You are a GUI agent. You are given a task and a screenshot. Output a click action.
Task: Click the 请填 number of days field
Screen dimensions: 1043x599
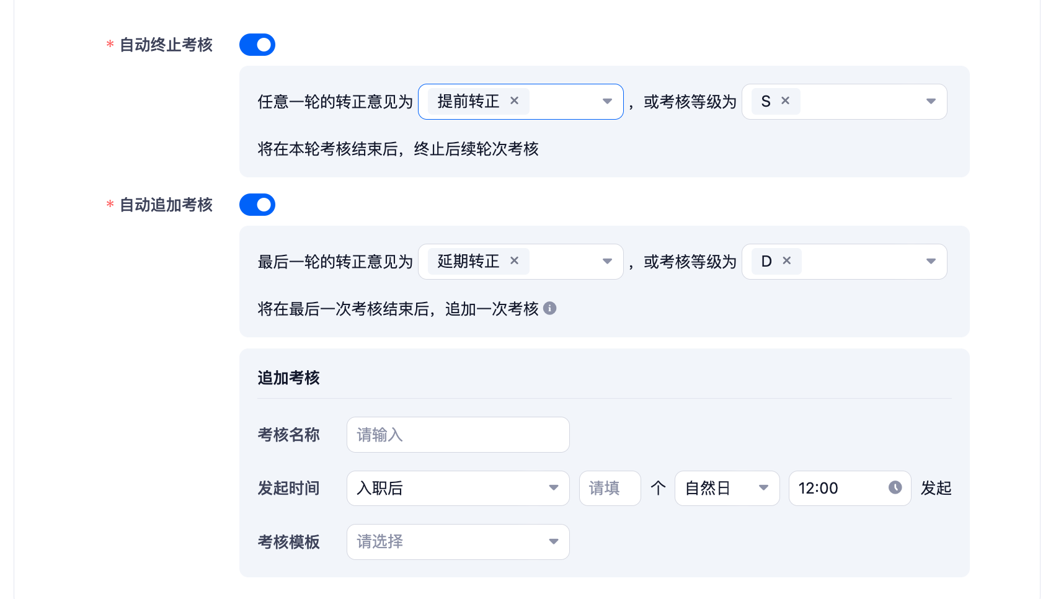[610, 489]
